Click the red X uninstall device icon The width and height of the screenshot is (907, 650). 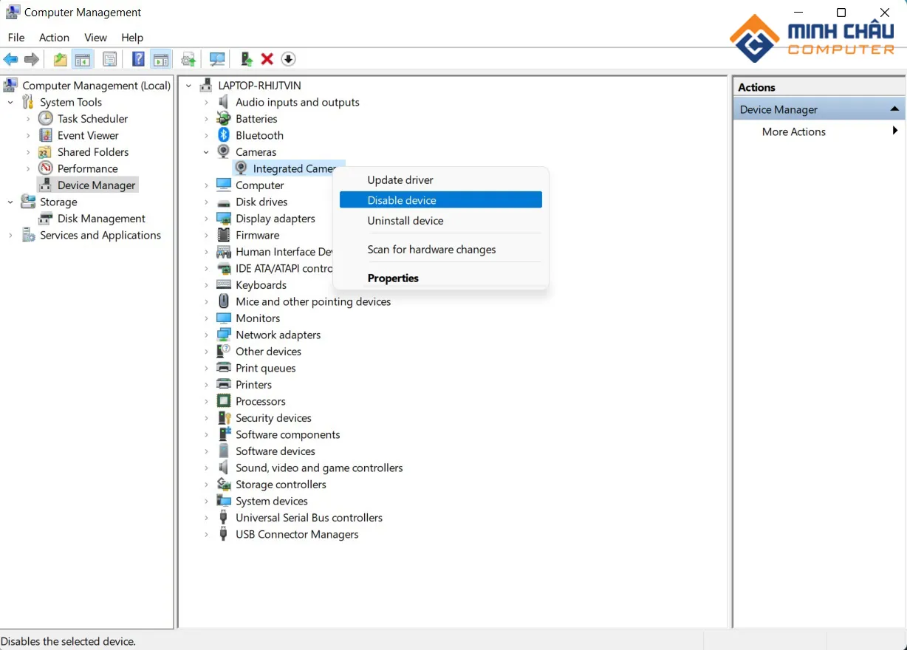point(267,59)
